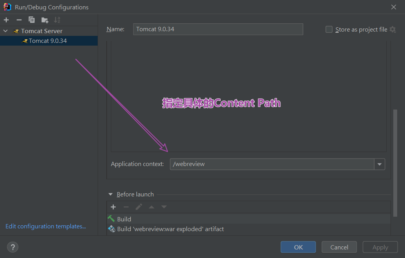The width and height of the screenshot is (405, 258).
Task: Click the artifact build icon
Action: (x=112, y=229)
